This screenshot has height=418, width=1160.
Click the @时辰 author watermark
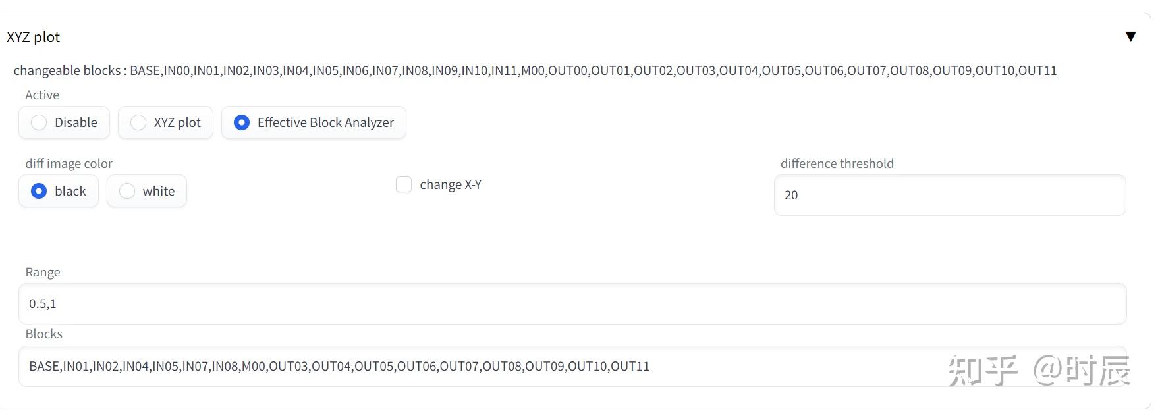coord(1082,371)
